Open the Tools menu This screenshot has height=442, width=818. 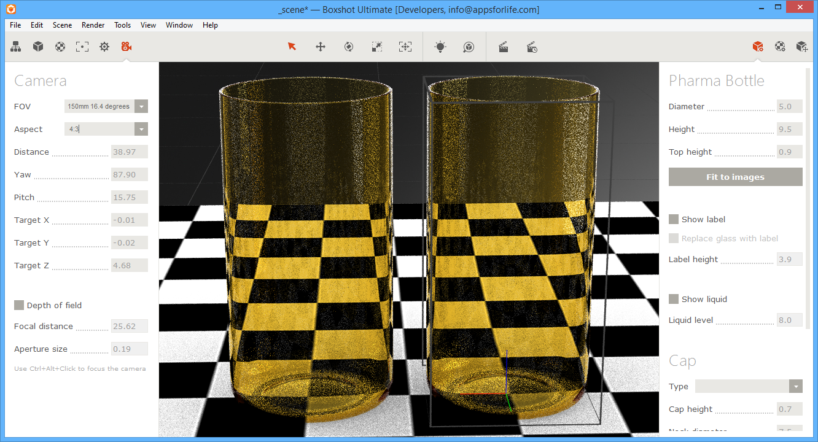tap(122, 25)
